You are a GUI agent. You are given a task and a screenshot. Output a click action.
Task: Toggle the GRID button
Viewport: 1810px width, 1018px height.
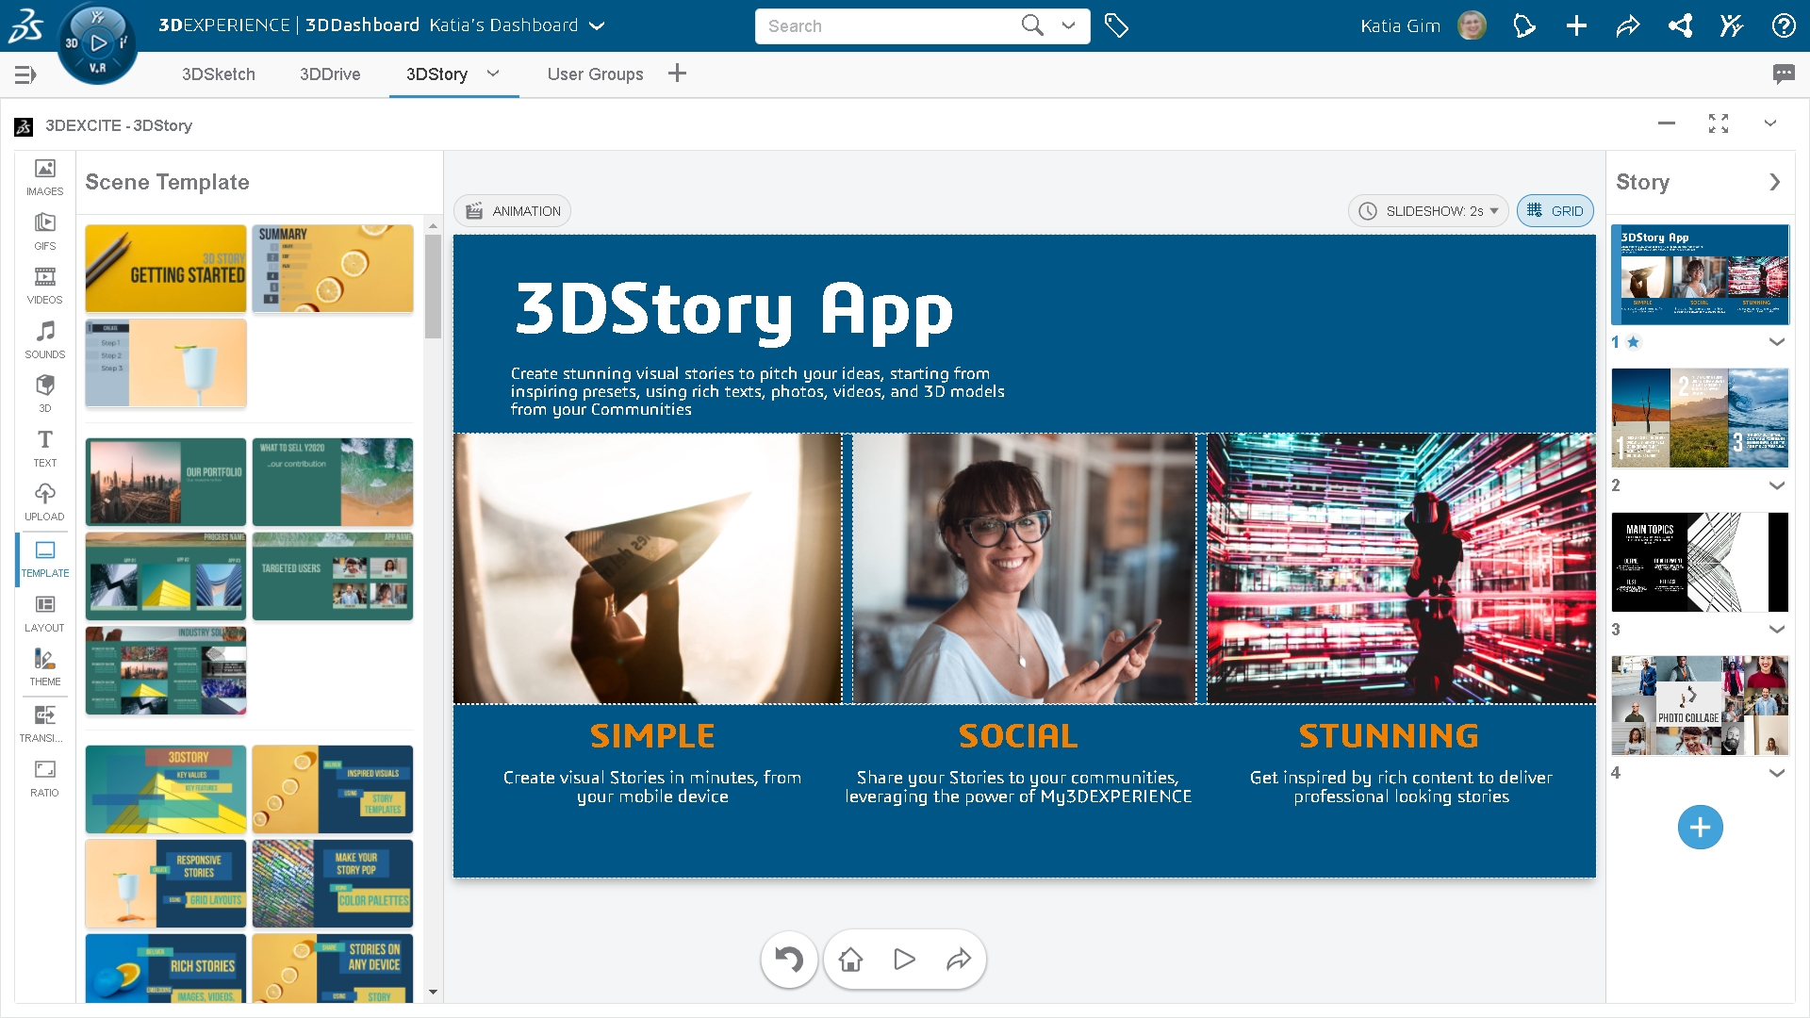point(1555,211)
